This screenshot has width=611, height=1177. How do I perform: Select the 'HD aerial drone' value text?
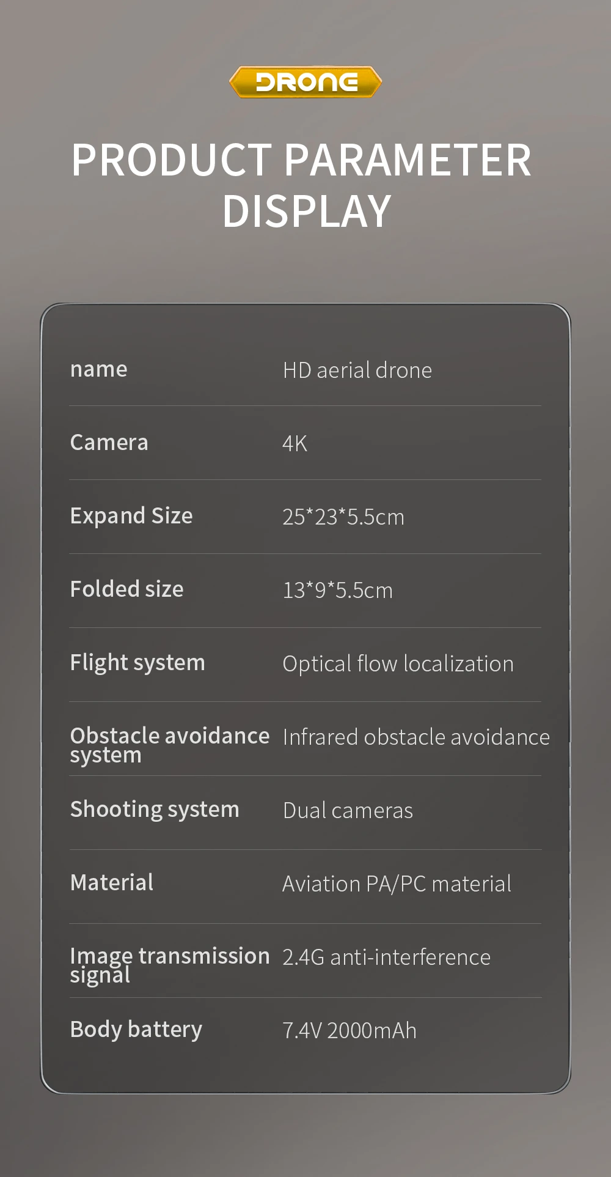(357, 371)
